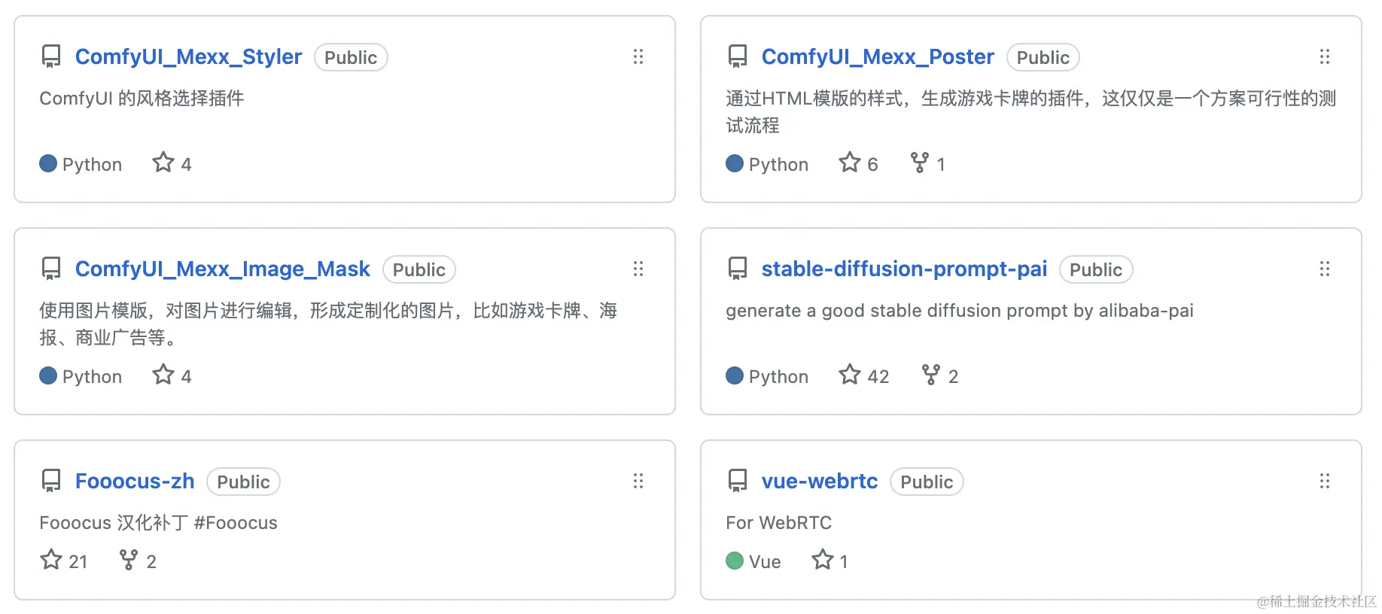This screenshot has height=614, width=1382.
Task: Open the ComfyUI_Mexx_Poster repository link
Action: (x=877, y=57)
